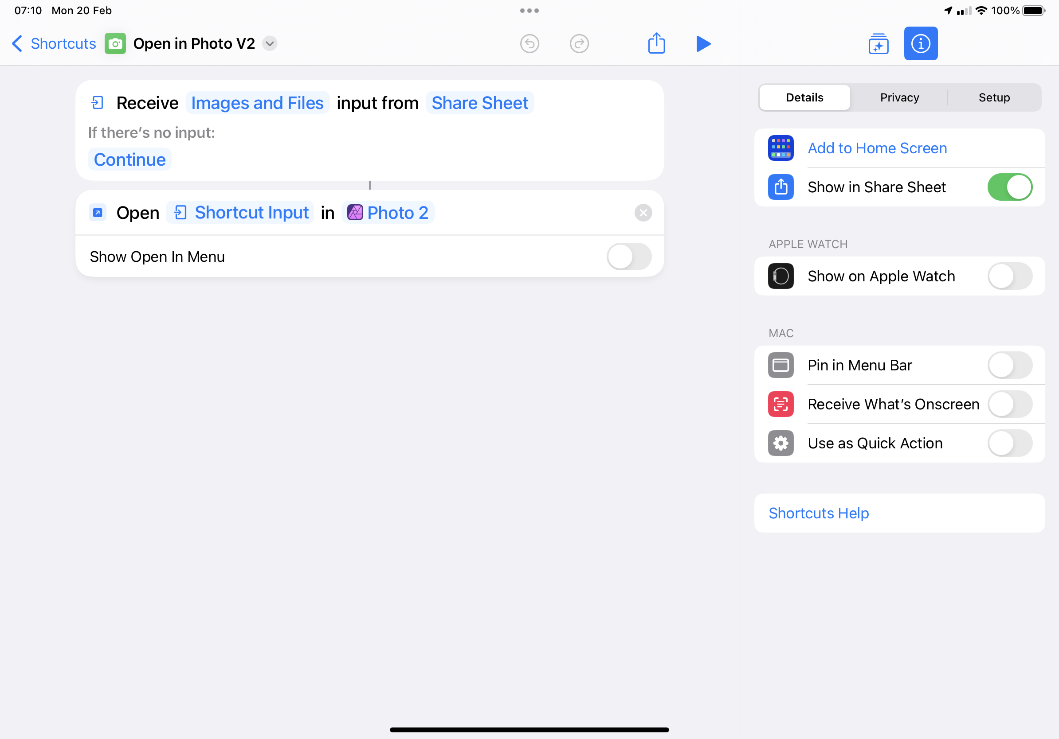Enable Show on Apple Watch
The height and width of the screenshot is (739, 1059).
point(1010,276)
